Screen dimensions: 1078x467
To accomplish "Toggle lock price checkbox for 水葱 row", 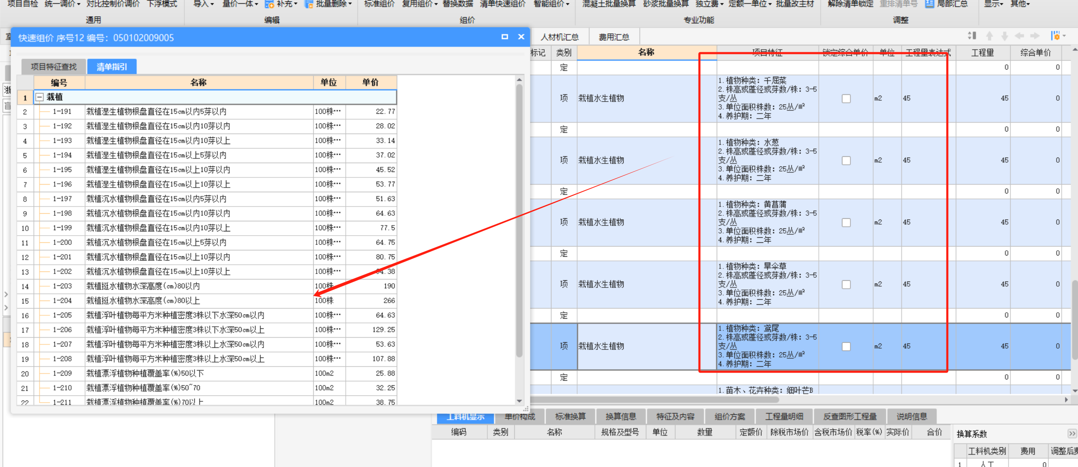I will (x=846, y=161).
